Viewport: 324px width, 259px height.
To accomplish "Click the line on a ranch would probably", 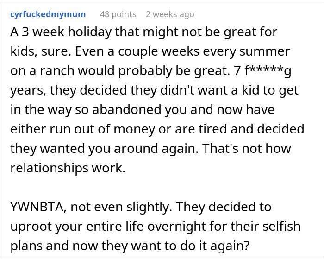I will 150,71.
